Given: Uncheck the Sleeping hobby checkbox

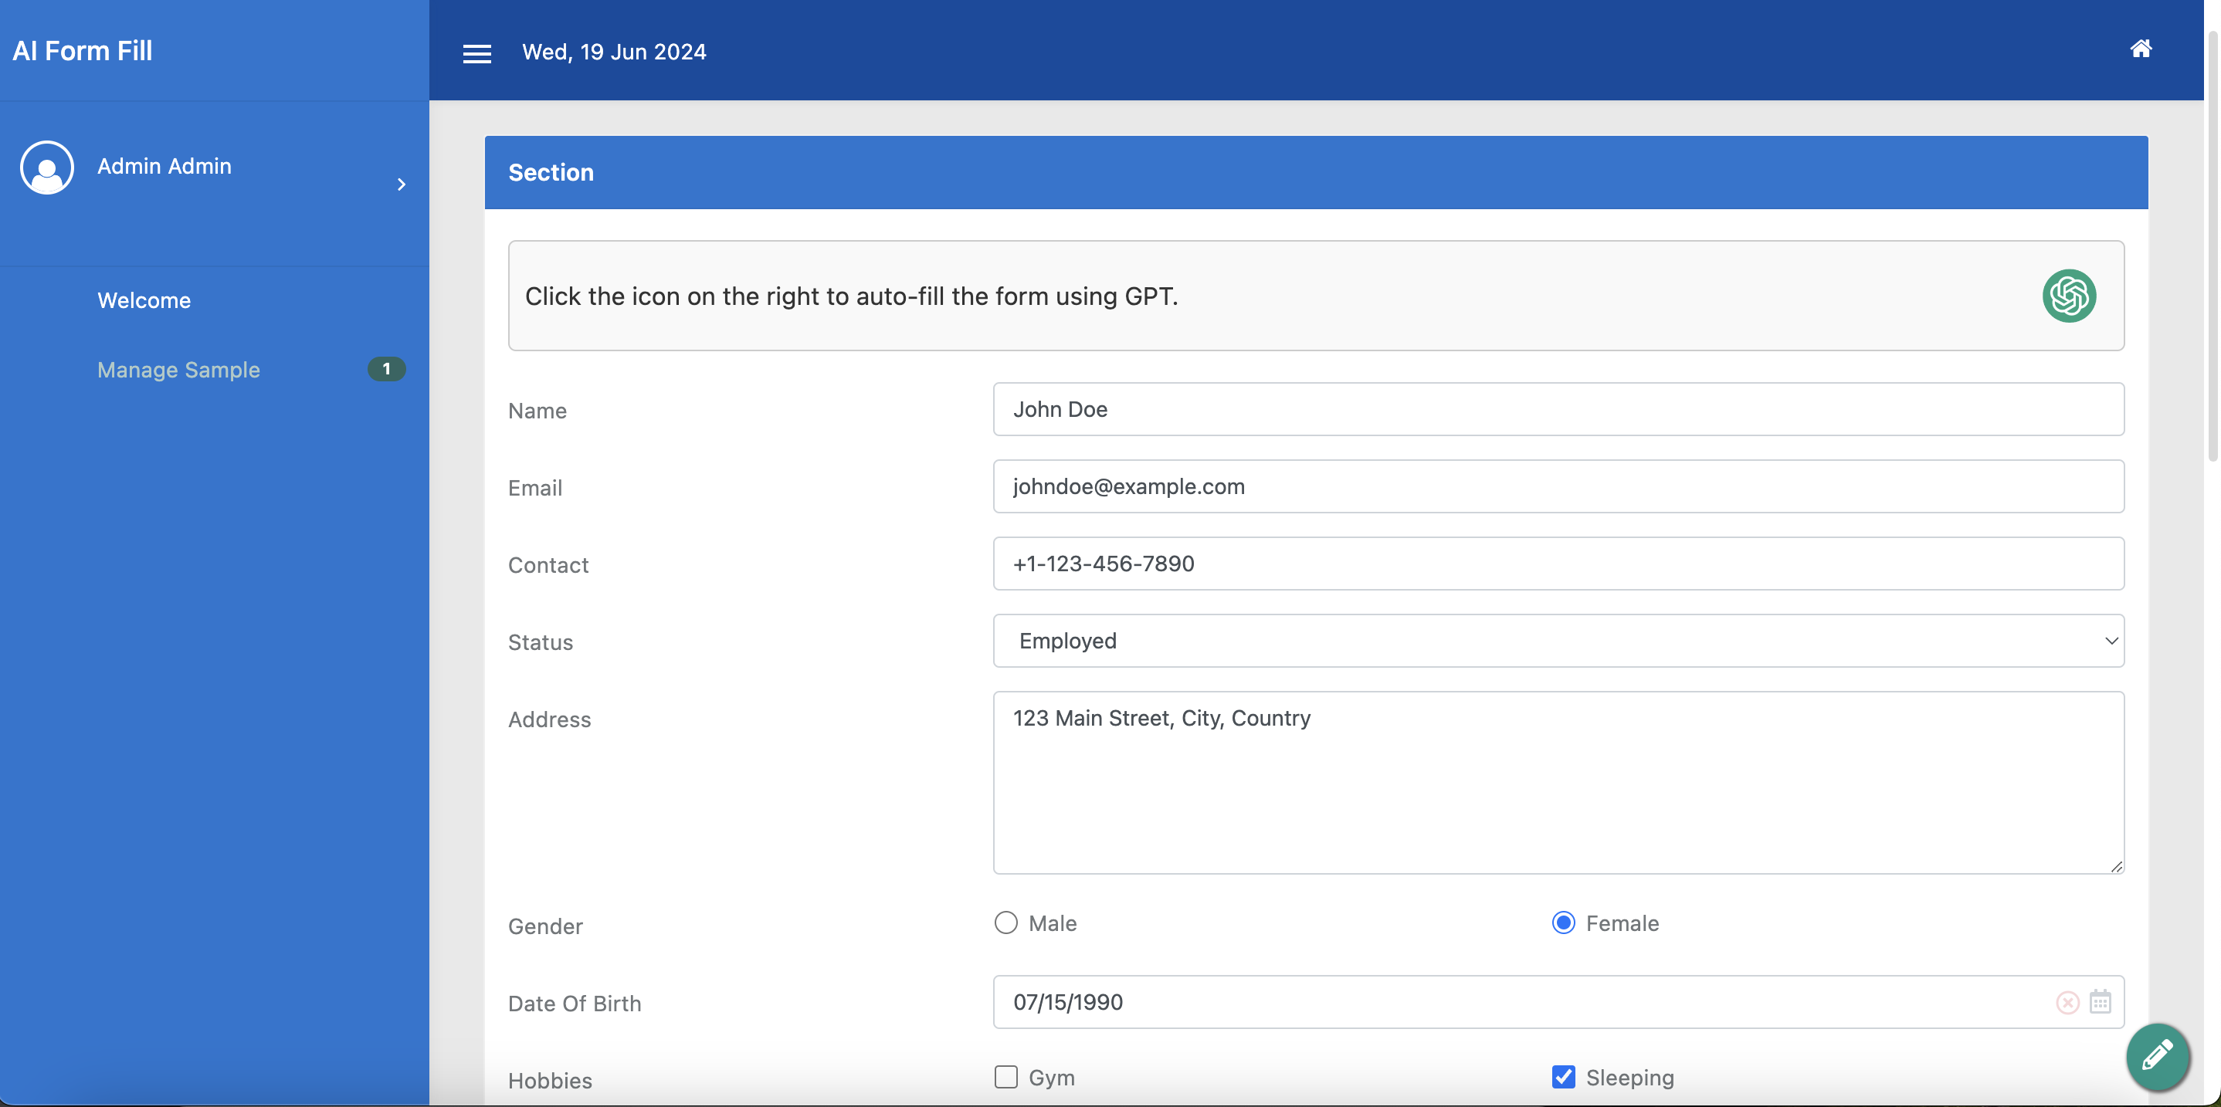Looking at the screenshot, I should 1563,1077.
